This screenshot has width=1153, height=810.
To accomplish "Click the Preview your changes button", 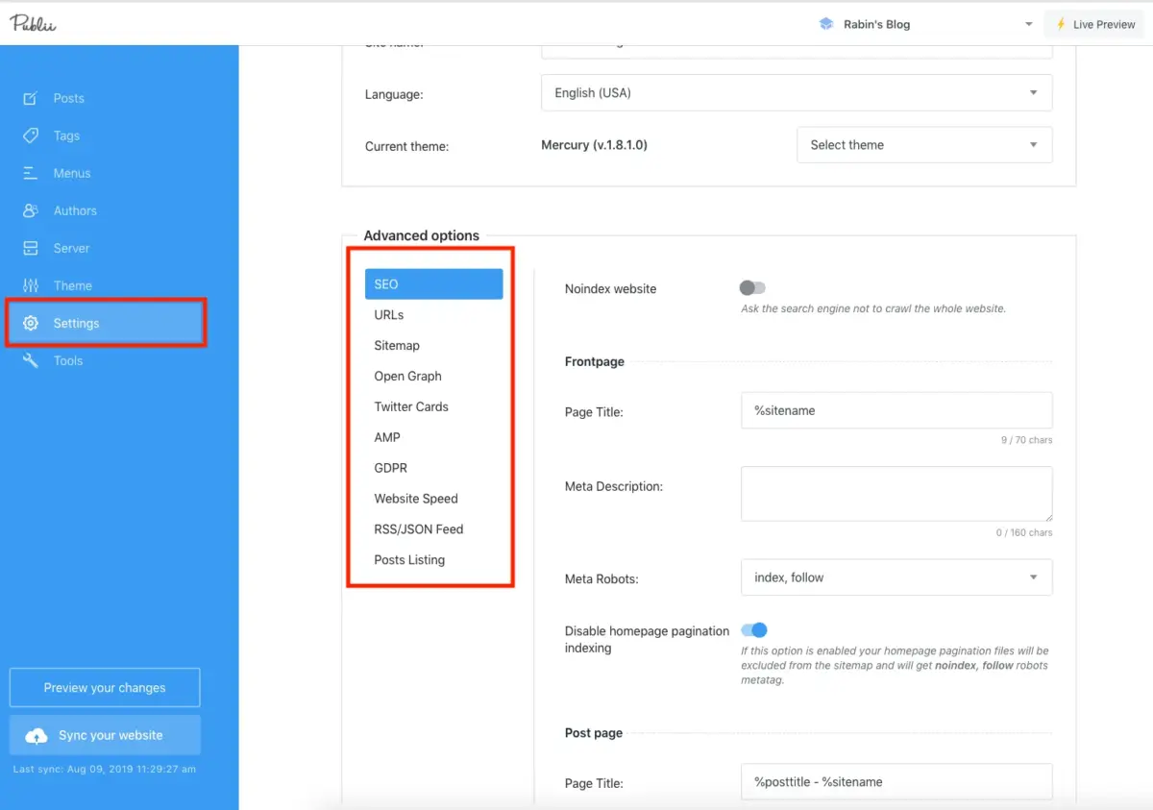I will pyautogui.click(x=104, y=687).
